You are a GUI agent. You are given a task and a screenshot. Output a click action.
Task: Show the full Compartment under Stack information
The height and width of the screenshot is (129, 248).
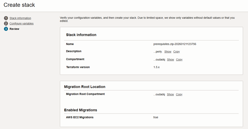pos(170,60)
